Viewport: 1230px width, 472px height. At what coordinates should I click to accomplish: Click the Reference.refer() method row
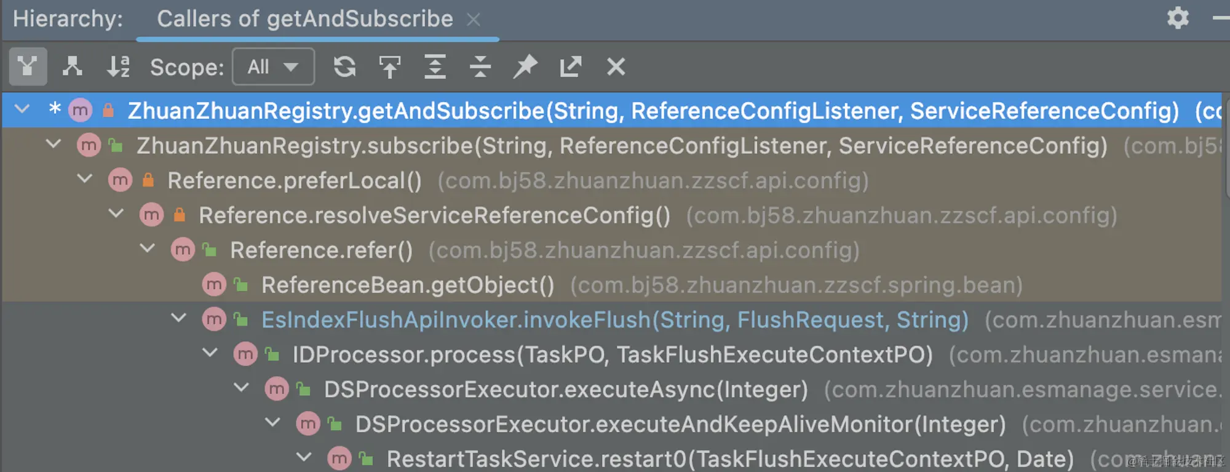tap(320, 250)
